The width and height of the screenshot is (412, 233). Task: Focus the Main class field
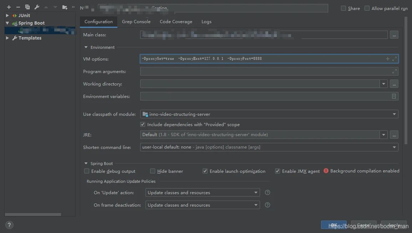(x=264, y=35)
